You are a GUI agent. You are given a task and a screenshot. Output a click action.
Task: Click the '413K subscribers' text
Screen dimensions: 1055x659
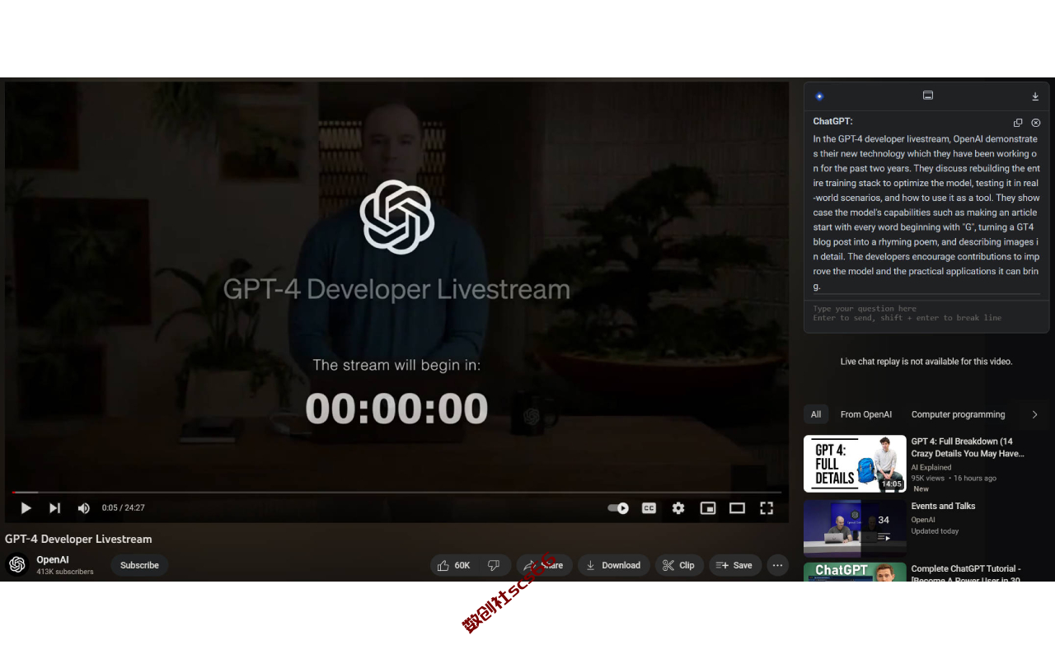(65, 572)
